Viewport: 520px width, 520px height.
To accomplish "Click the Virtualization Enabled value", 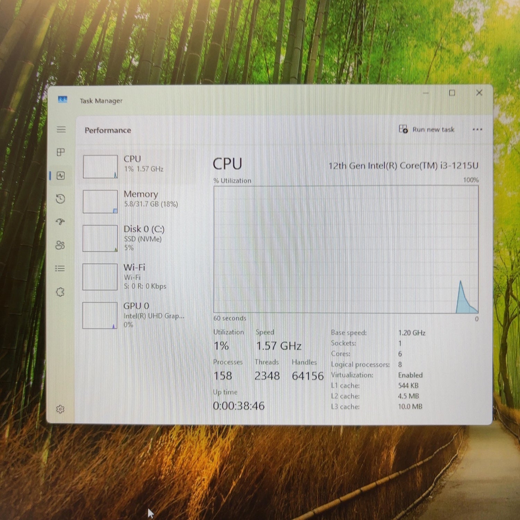I will (x=410, y=375).
